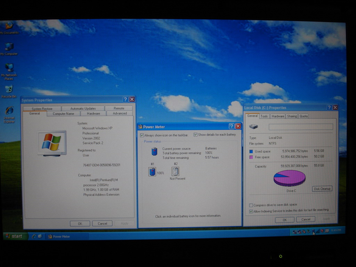Open Quota tab in Local Disk Properties
The width and height of the screenshot is (356, 267).
pos(304,116)
